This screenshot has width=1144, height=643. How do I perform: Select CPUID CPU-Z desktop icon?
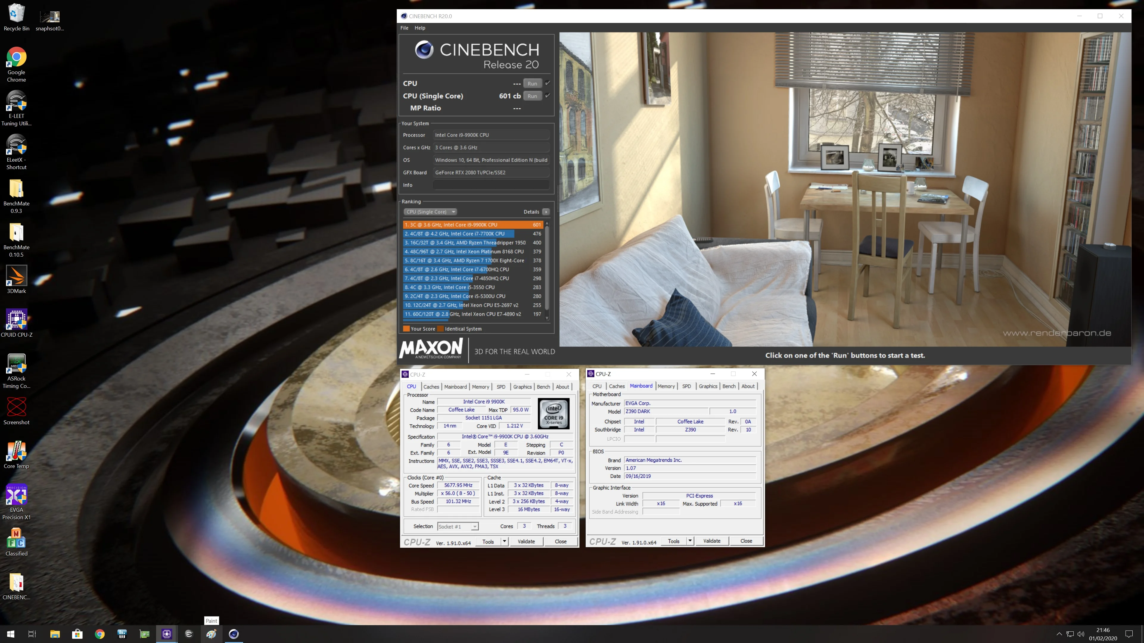(16, 323)
